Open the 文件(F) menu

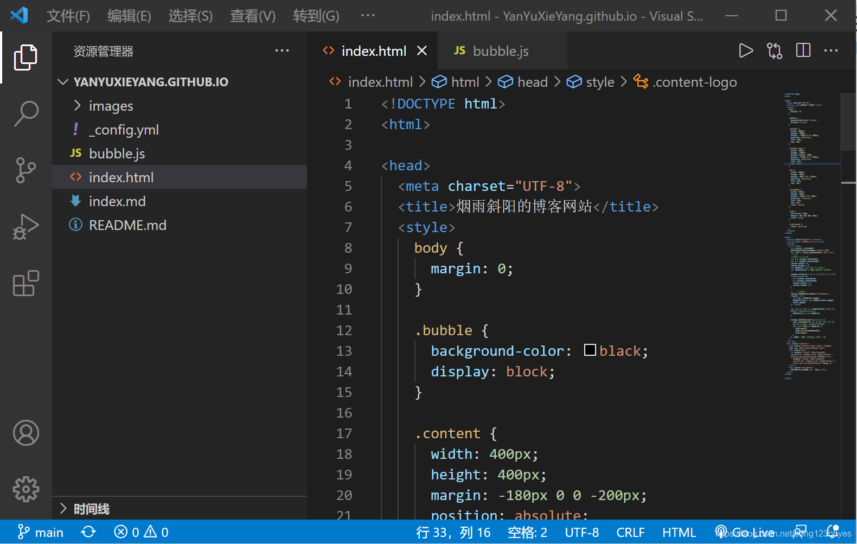[68, 16]
